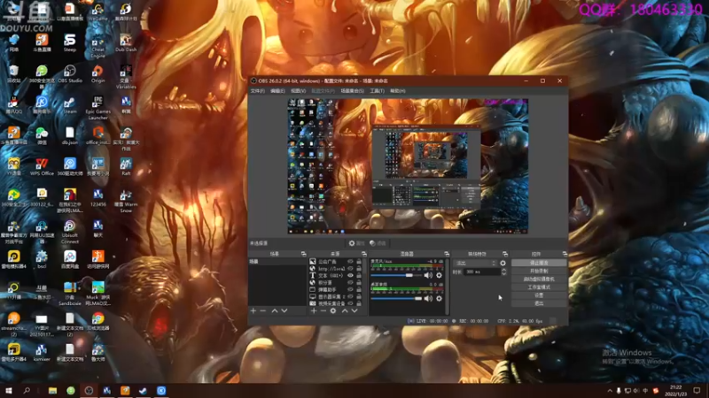Open the 编辑(E) menu

point(277,91)
